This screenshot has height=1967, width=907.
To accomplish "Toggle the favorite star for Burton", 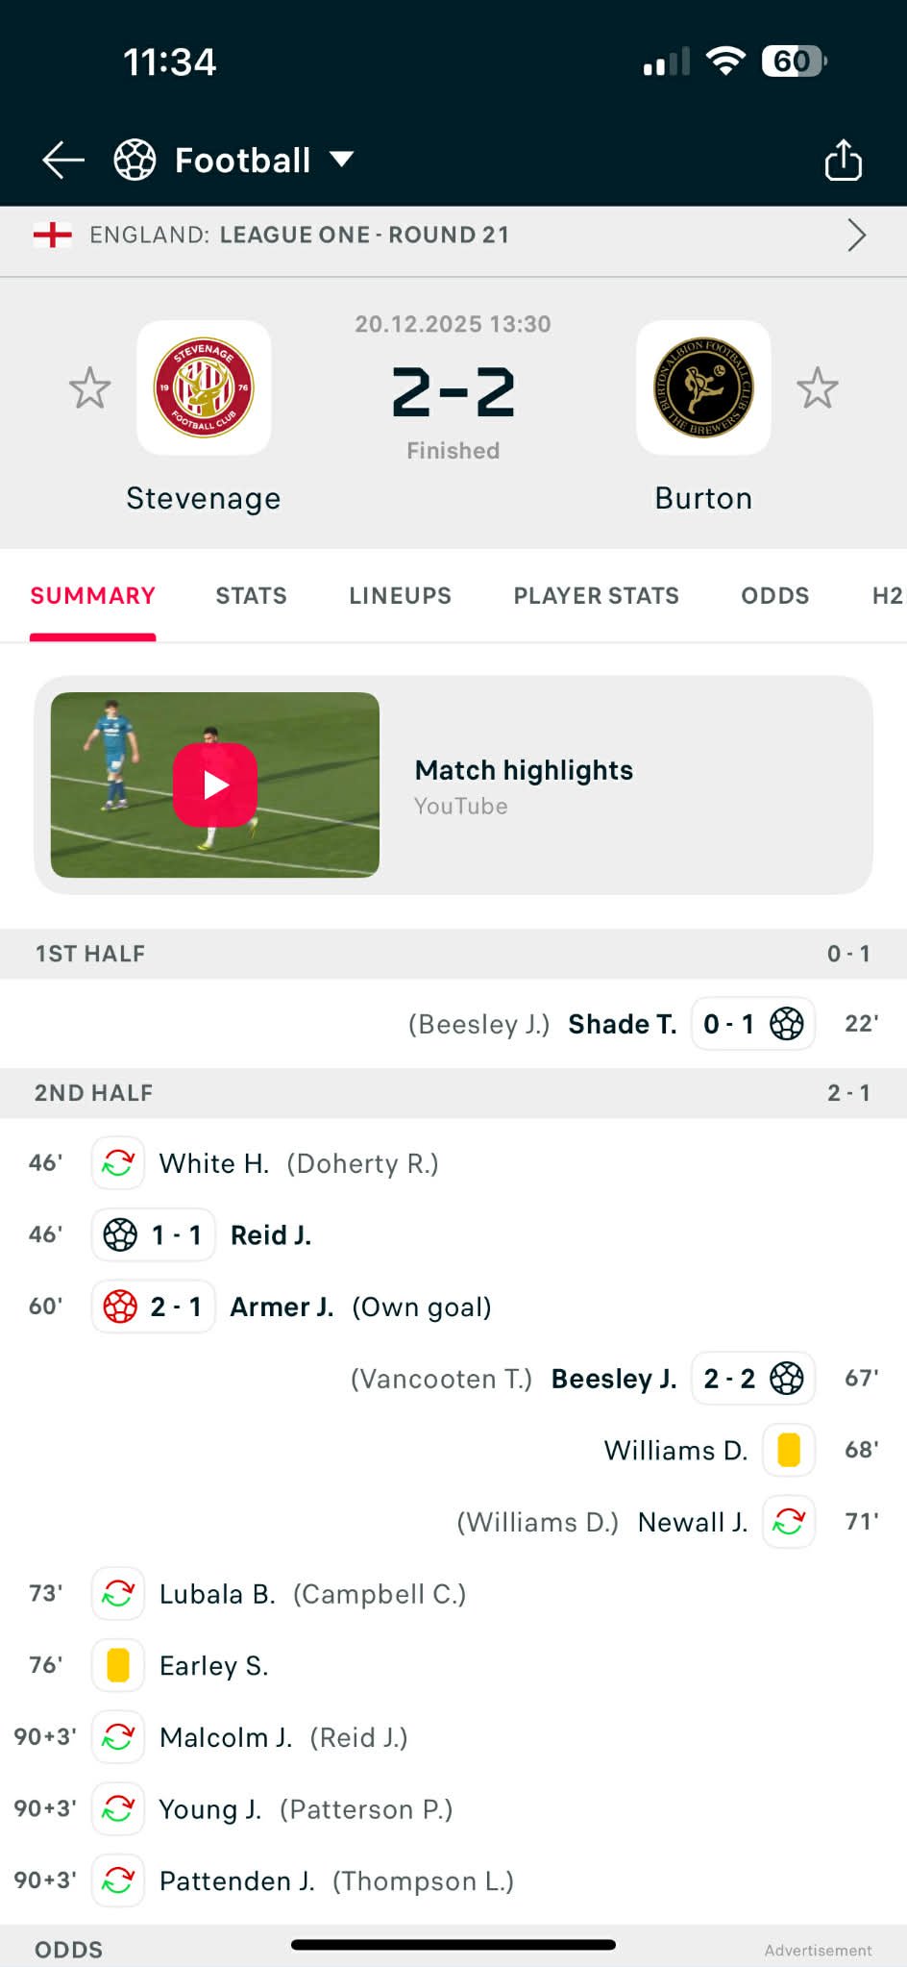I will tap(818, 387).
